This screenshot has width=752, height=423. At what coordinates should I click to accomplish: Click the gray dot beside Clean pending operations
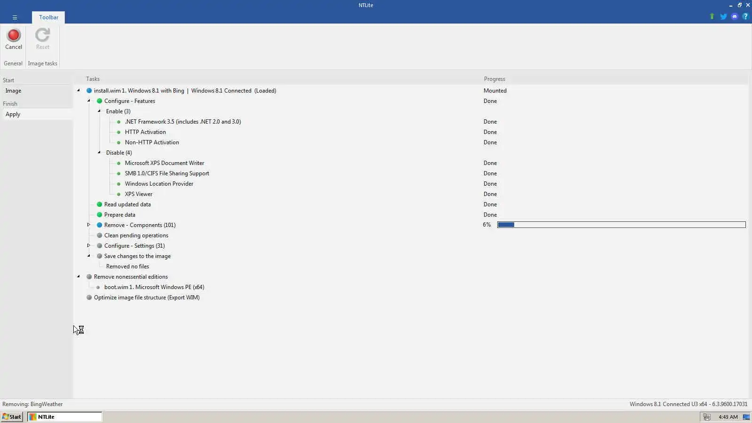[x=99, y=235]
